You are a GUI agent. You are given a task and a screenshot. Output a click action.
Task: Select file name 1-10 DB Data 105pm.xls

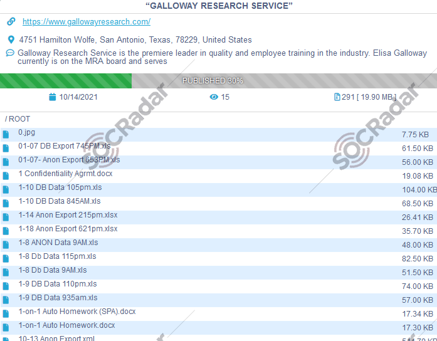point(60,187)
